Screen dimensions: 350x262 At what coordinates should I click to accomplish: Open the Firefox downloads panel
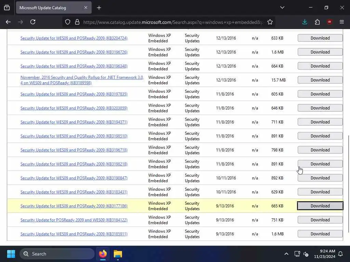click(x=305, y=22)
